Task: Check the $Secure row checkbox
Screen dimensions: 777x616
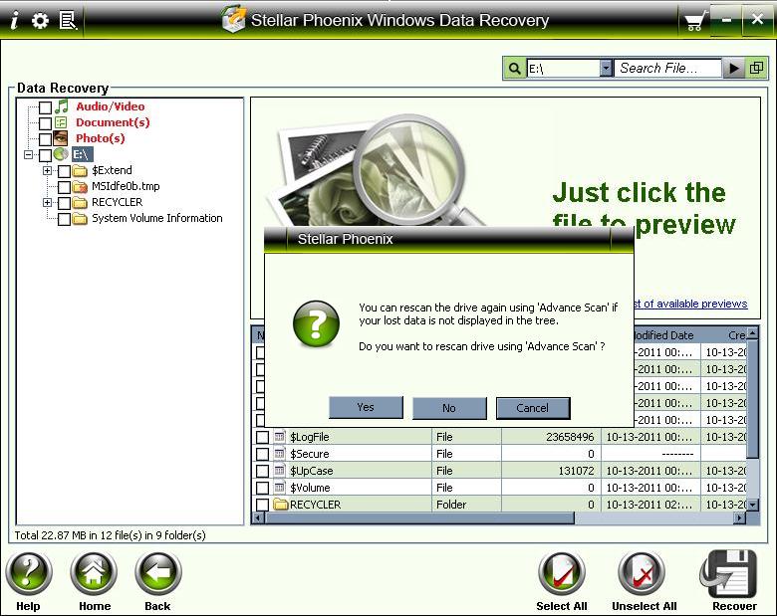Action: click(x=262, y=454)
